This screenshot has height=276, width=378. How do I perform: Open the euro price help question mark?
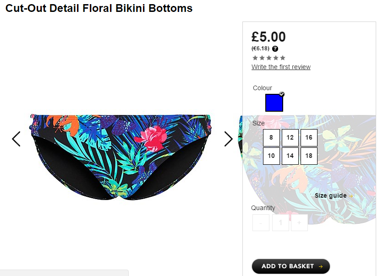275,49
